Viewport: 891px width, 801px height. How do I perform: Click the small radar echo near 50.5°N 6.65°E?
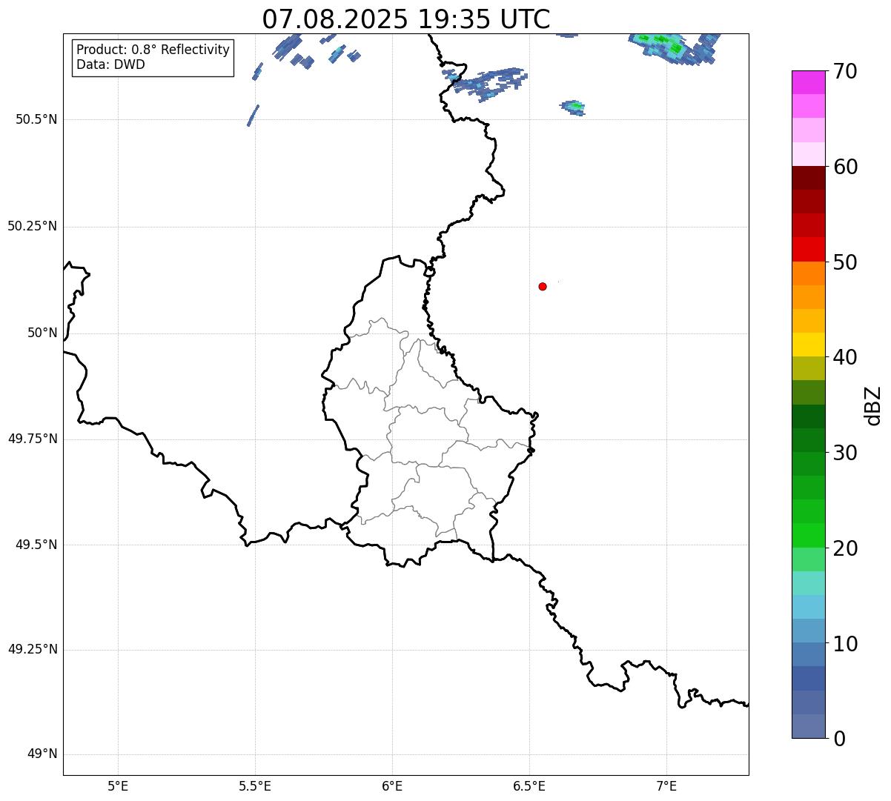pos(573,107)
